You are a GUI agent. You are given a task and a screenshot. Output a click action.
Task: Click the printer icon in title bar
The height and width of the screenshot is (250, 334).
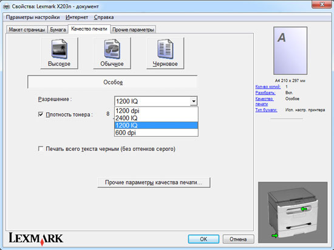click(6, 7)
